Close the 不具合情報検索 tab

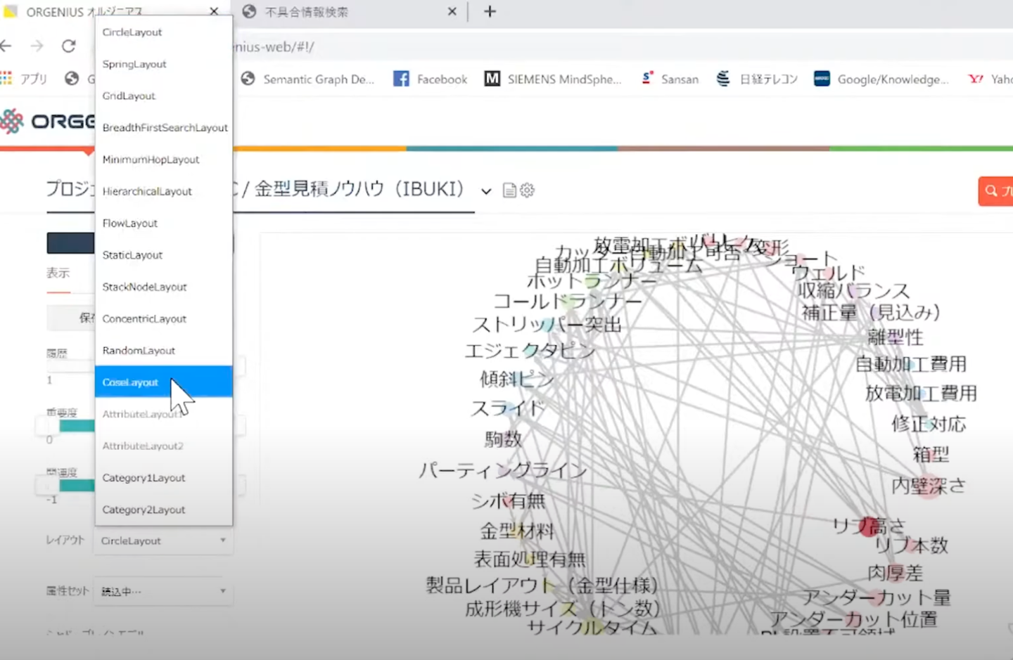click(452, 11)
